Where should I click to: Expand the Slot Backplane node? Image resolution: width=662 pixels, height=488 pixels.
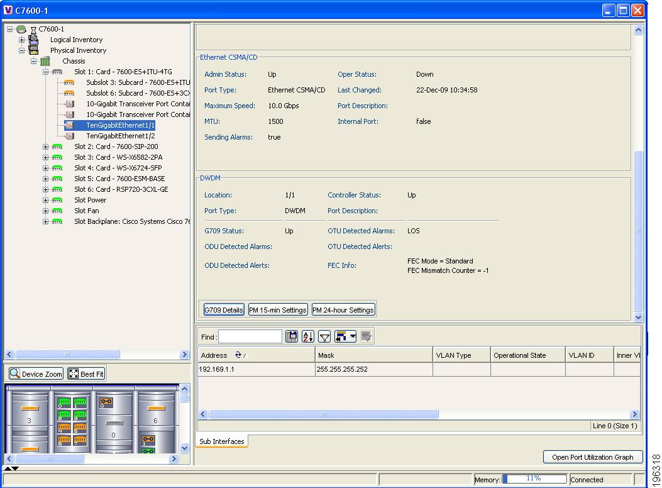(45, 221)
